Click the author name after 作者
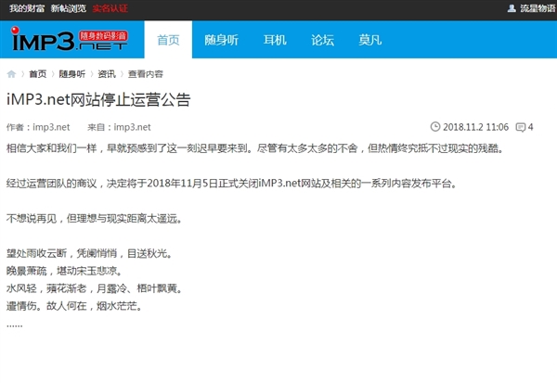The image size is (557, 383). click(x=51, y=127)
